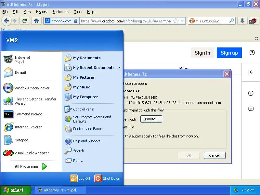This screenshot has width=260, height=195.
Task: Open Printers and Faxes
Action: [92, 129]
